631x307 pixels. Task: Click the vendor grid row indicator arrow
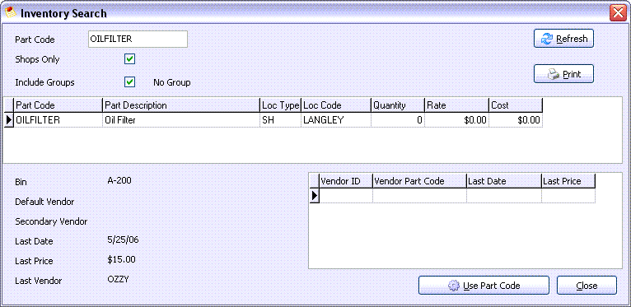(315, 196)
